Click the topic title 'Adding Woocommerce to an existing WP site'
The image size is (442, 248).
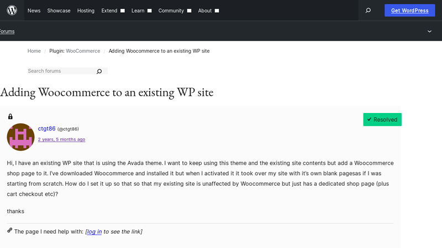107,92
